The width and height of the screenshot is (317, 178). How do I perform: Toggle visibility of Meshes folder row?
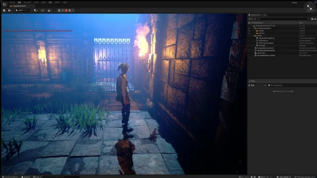pos(249,33)
